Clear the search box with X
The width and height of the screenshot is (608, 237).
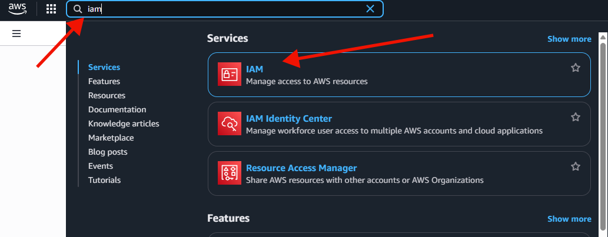pyautogui.click(x=370, y=9)
